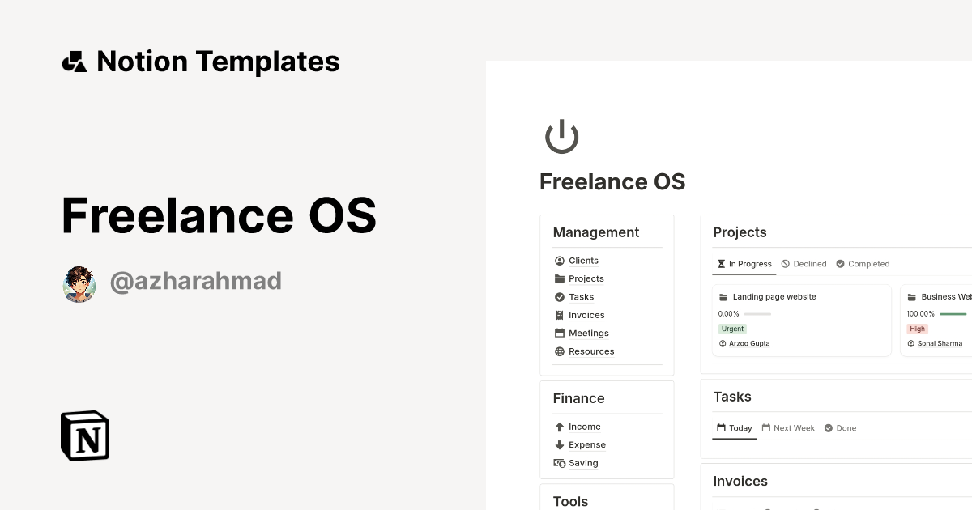Click the Clients person icon in Management
This screenshot has height=510, width=972.
(x=559, y=260)
